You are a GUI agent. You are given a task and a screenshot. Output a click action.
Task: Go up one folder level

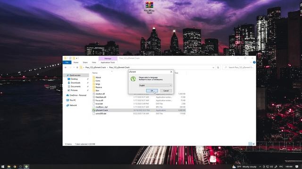77,68
